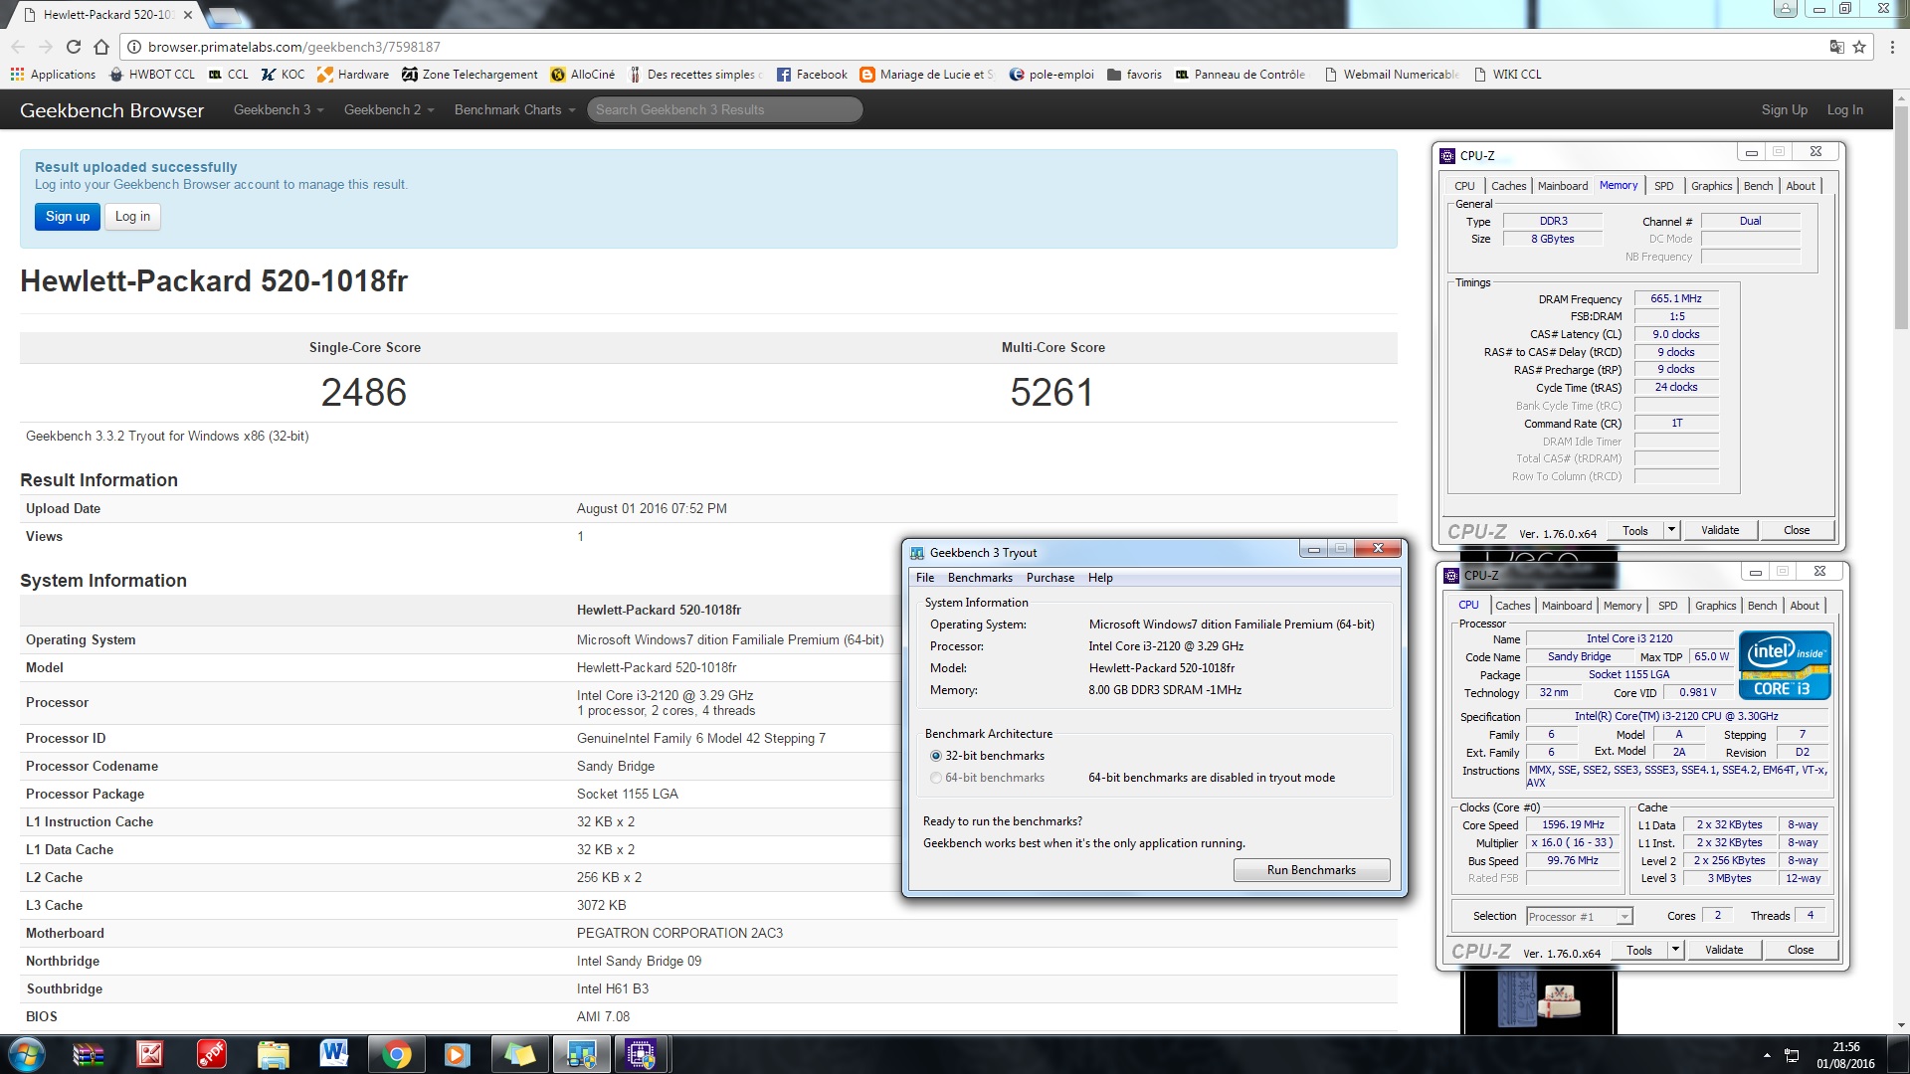View site information icon in address bar
Viewport: 1910px width, 1074px height.
click(134, 47)
